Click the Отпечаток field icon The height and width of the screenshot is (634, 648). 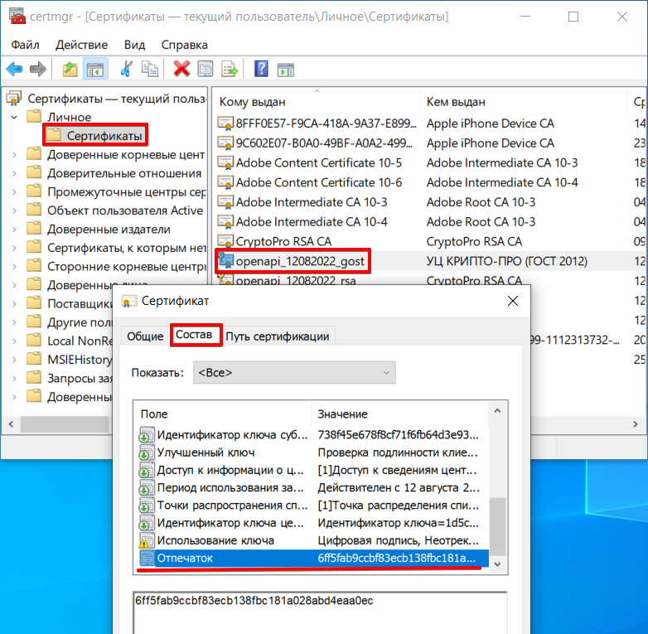click(x=147, y=558)
